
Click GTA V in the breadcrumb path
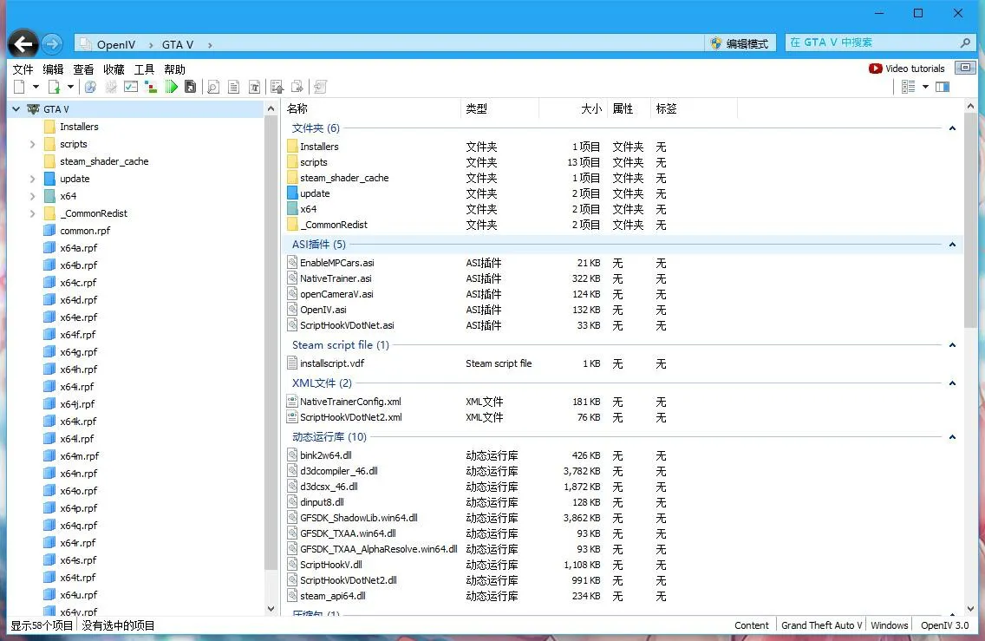click(x=177, y=44)
